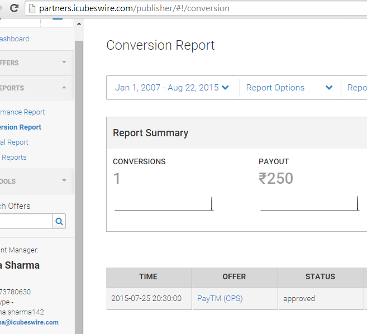Sort table by the TIME column header

pyautogui.click(x=148, y=276)
